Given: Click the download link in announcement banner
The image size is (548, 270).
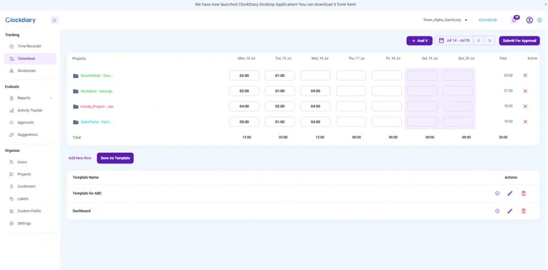Looking at the screenshot, I should [351, 4].
